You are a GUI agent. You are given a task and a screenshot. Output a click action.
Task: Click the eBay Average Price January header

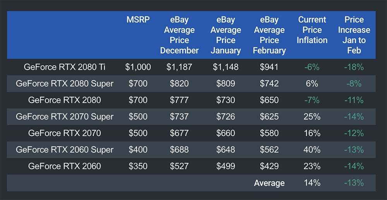(226, 35)
